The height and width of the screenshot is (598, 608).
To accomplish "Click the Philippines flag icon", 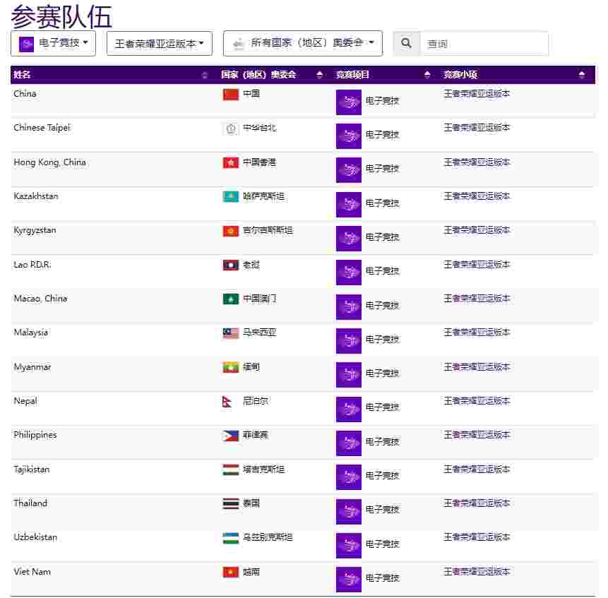I will [x=231, y=436].
